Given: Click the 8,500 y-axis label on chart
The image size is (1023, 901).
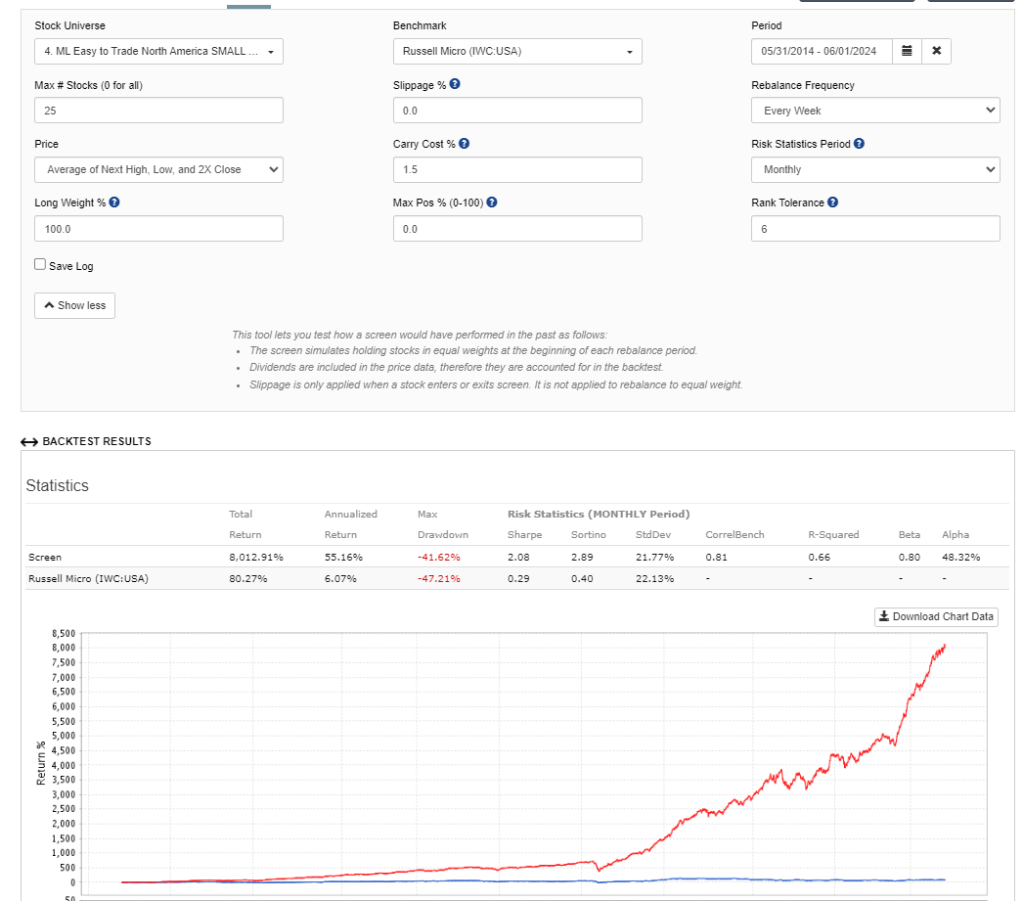Looking at the screenshot, I should (64, 634).
